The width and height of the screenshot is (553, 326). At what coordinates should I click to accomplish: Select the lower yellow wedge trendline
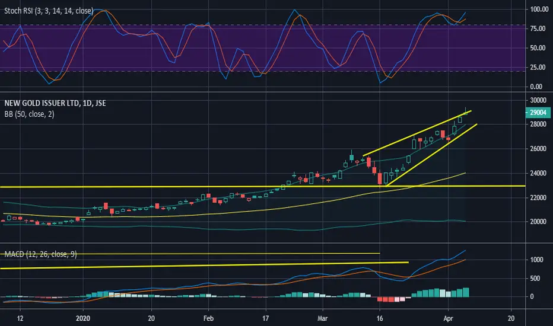(x=432, y=155)
